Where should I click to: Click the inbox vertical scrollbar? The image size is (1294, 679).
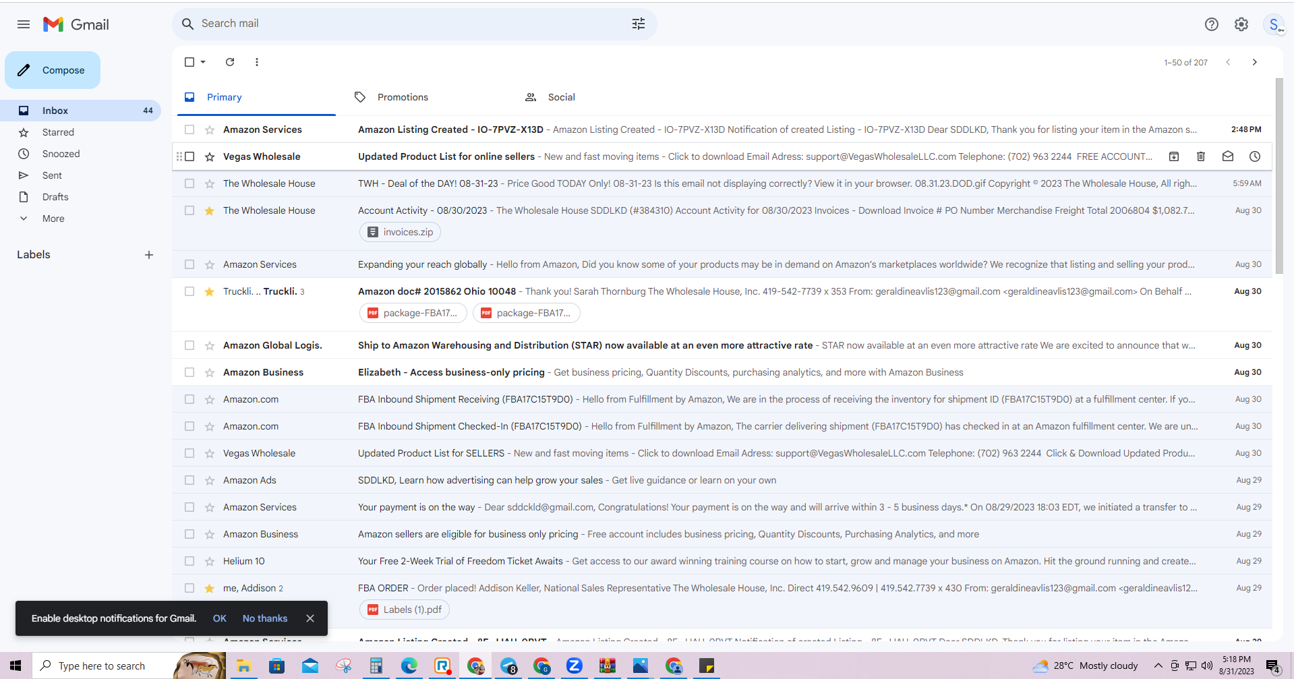1279,177
